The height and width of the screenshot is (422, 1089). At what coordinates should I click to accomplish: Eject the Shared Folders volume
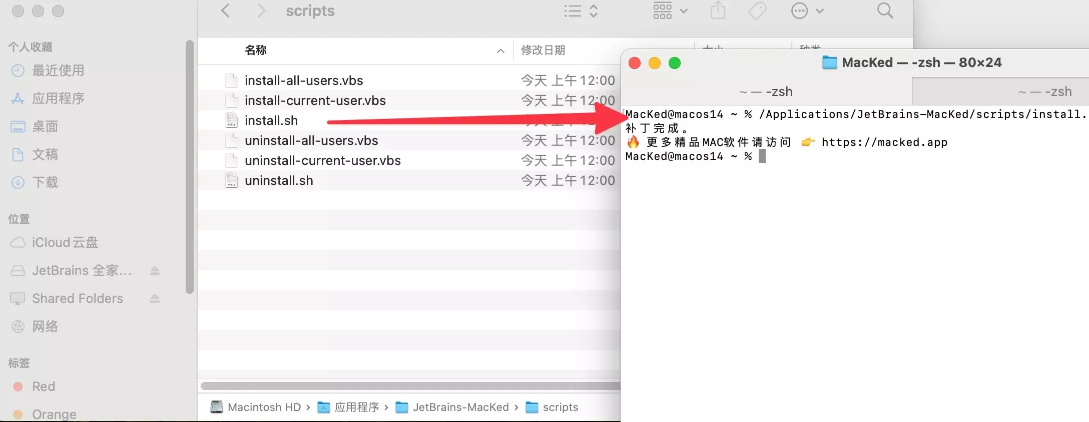(x=155, y=298)
